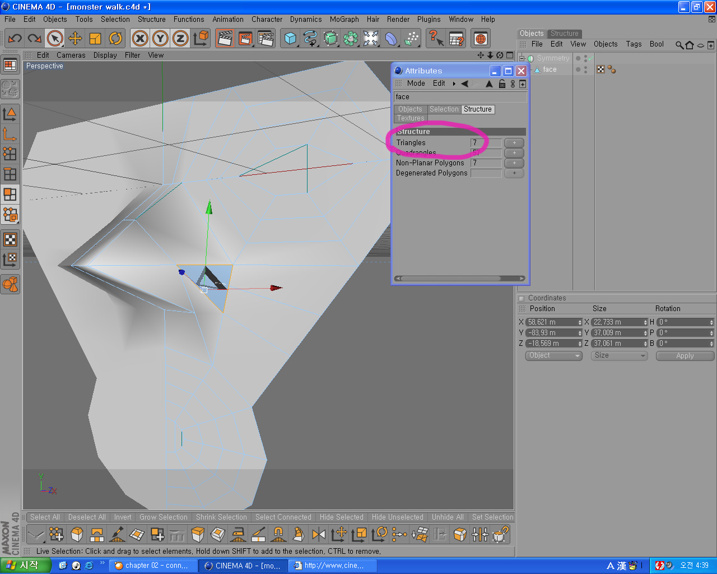
Task: Open the spline tools palette
Action: (x=310, y=38)
